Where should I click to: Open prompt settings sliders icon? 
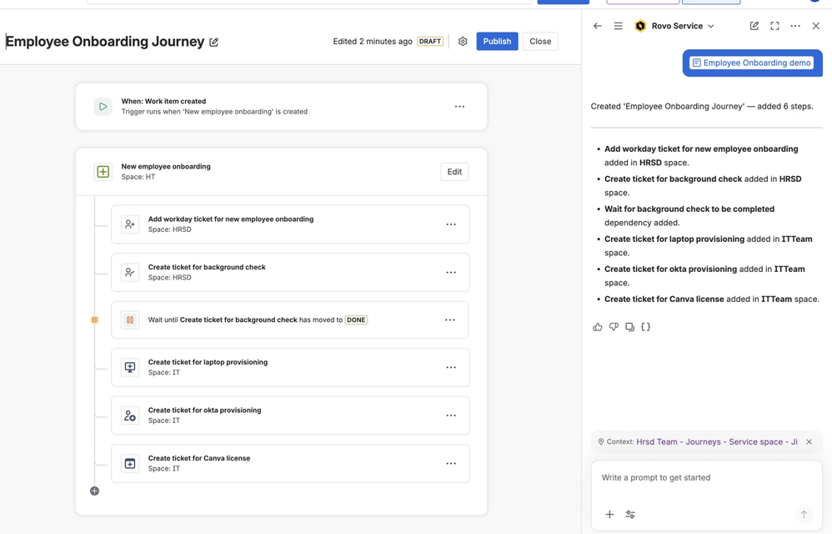click(x=630, y=514)
